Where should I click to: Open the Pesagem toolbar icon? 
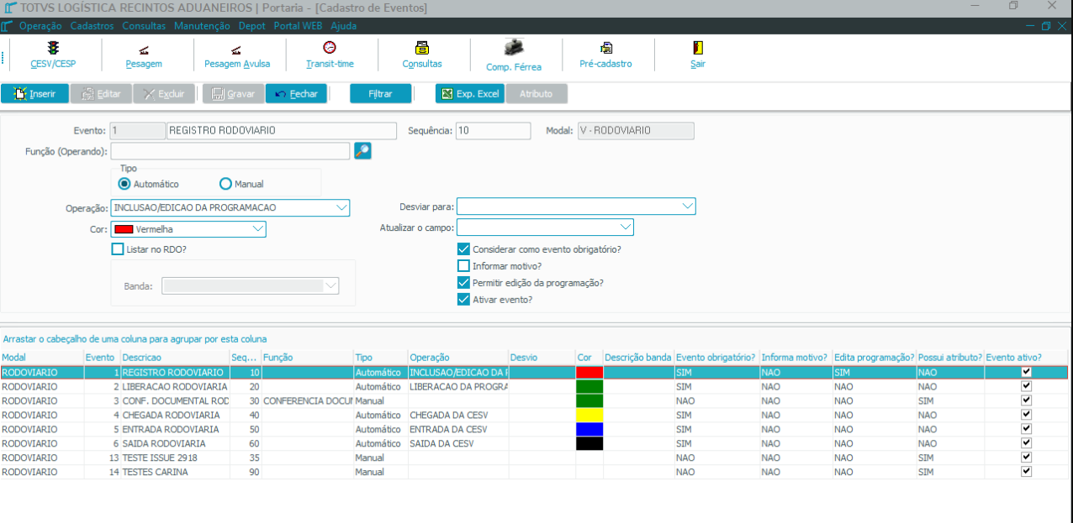click(x=144, y=49)
